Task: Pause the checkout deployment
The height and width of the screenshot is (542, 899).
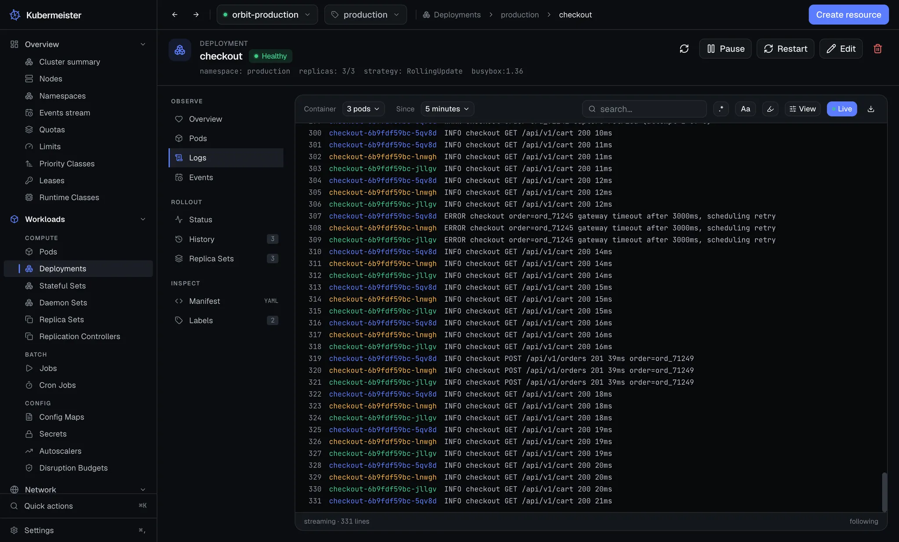Action: click(725, 49)
